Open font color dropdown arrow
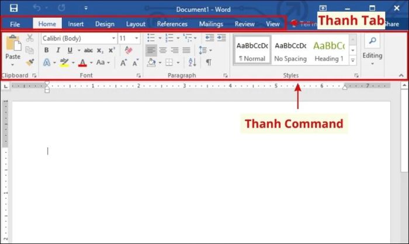 coord(91,63)
